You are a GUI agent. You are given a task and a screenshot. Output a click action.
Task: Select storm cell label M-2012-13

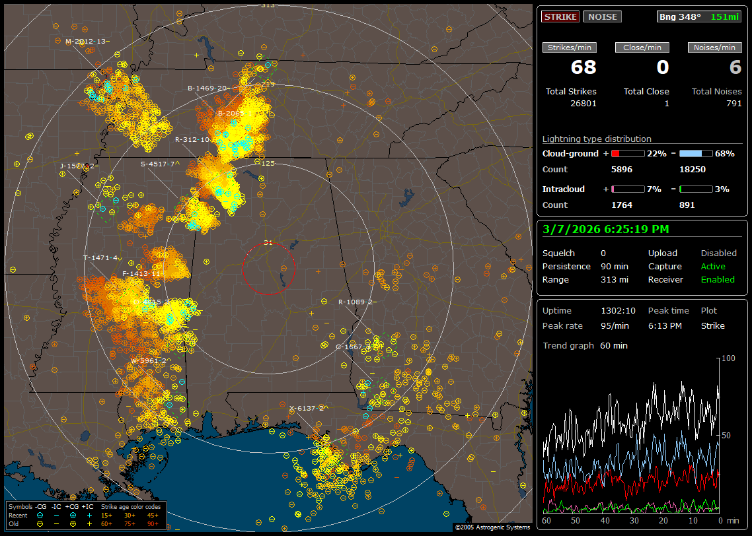tap(85, 41)
